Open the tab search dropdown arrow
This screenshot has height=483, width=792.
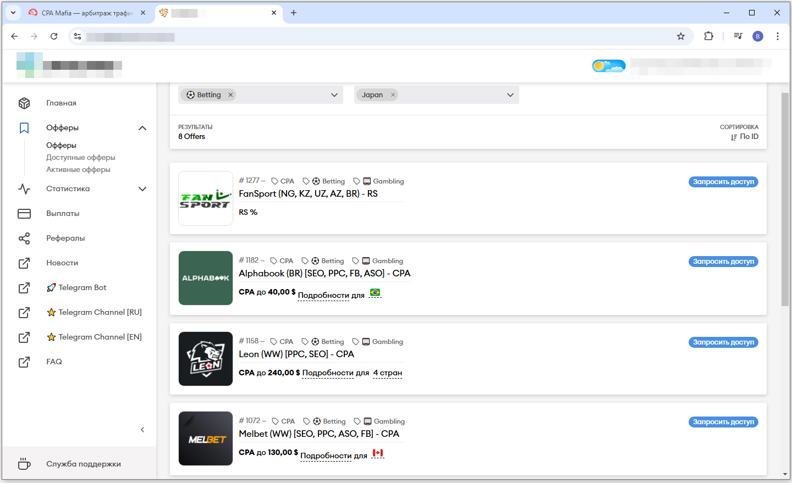(13, 13)
